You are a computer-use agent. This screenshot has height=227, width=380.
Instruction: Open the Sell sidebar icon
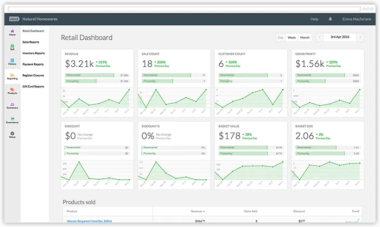(12, 47)
